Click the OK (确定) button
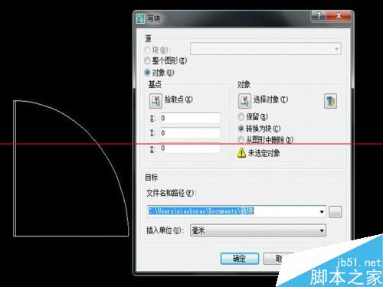 [240, 259]
